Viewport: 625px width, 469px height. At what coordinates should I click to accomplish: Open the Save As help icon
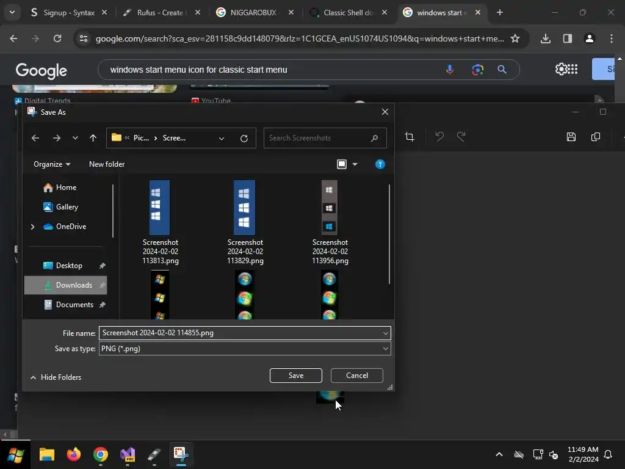click(380, 164)
